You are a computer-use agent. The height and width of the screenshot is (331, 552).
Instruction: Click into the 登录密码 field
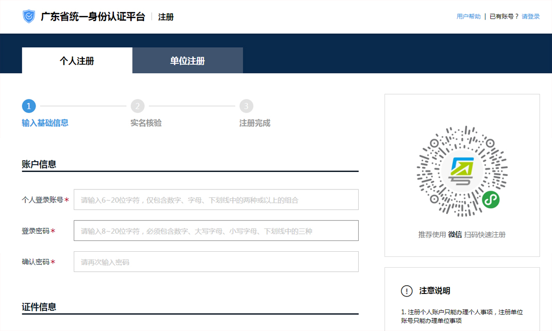[216, 231]
